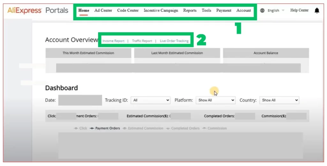This screenshot has height=166, width=327.
Task: Toggle the Estimated Commission chart series
Action: point(143,128)
